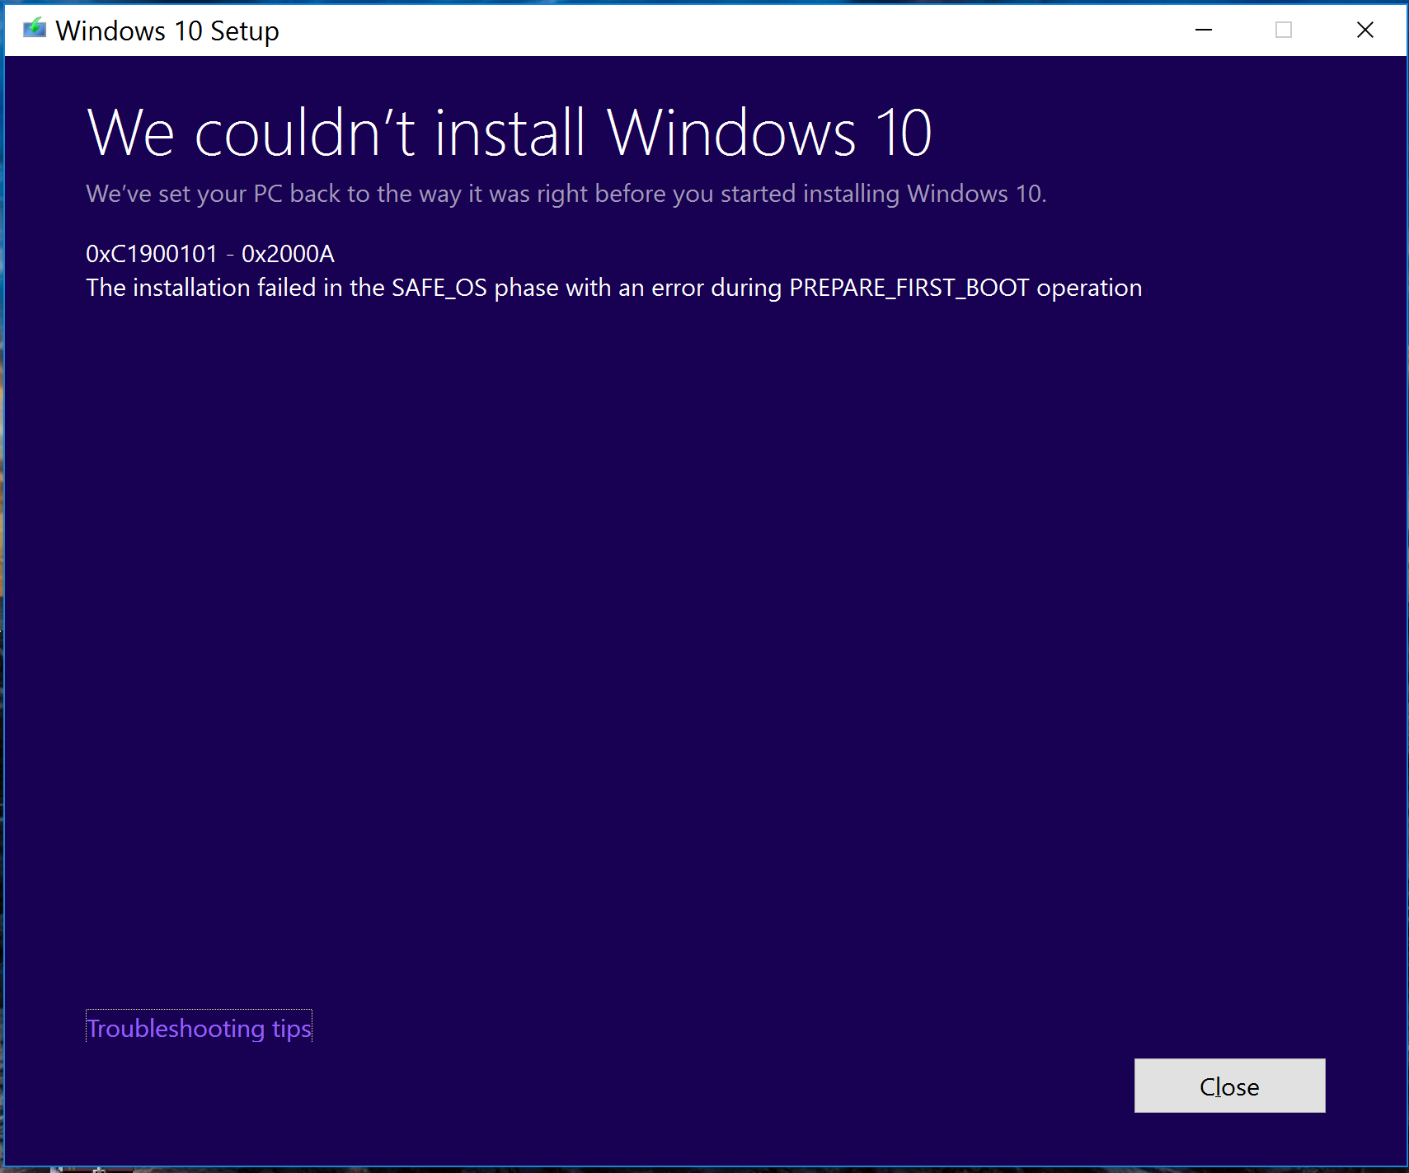
Task: Open the Troubleshooting tips link
Action: coord(199,1028)
